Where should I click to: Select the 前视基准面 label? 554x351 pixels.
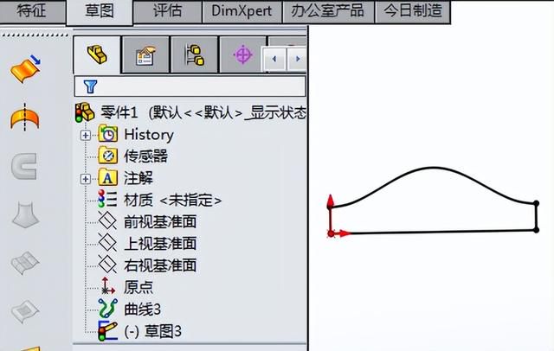pyautogui.click(x=160, y=222)
